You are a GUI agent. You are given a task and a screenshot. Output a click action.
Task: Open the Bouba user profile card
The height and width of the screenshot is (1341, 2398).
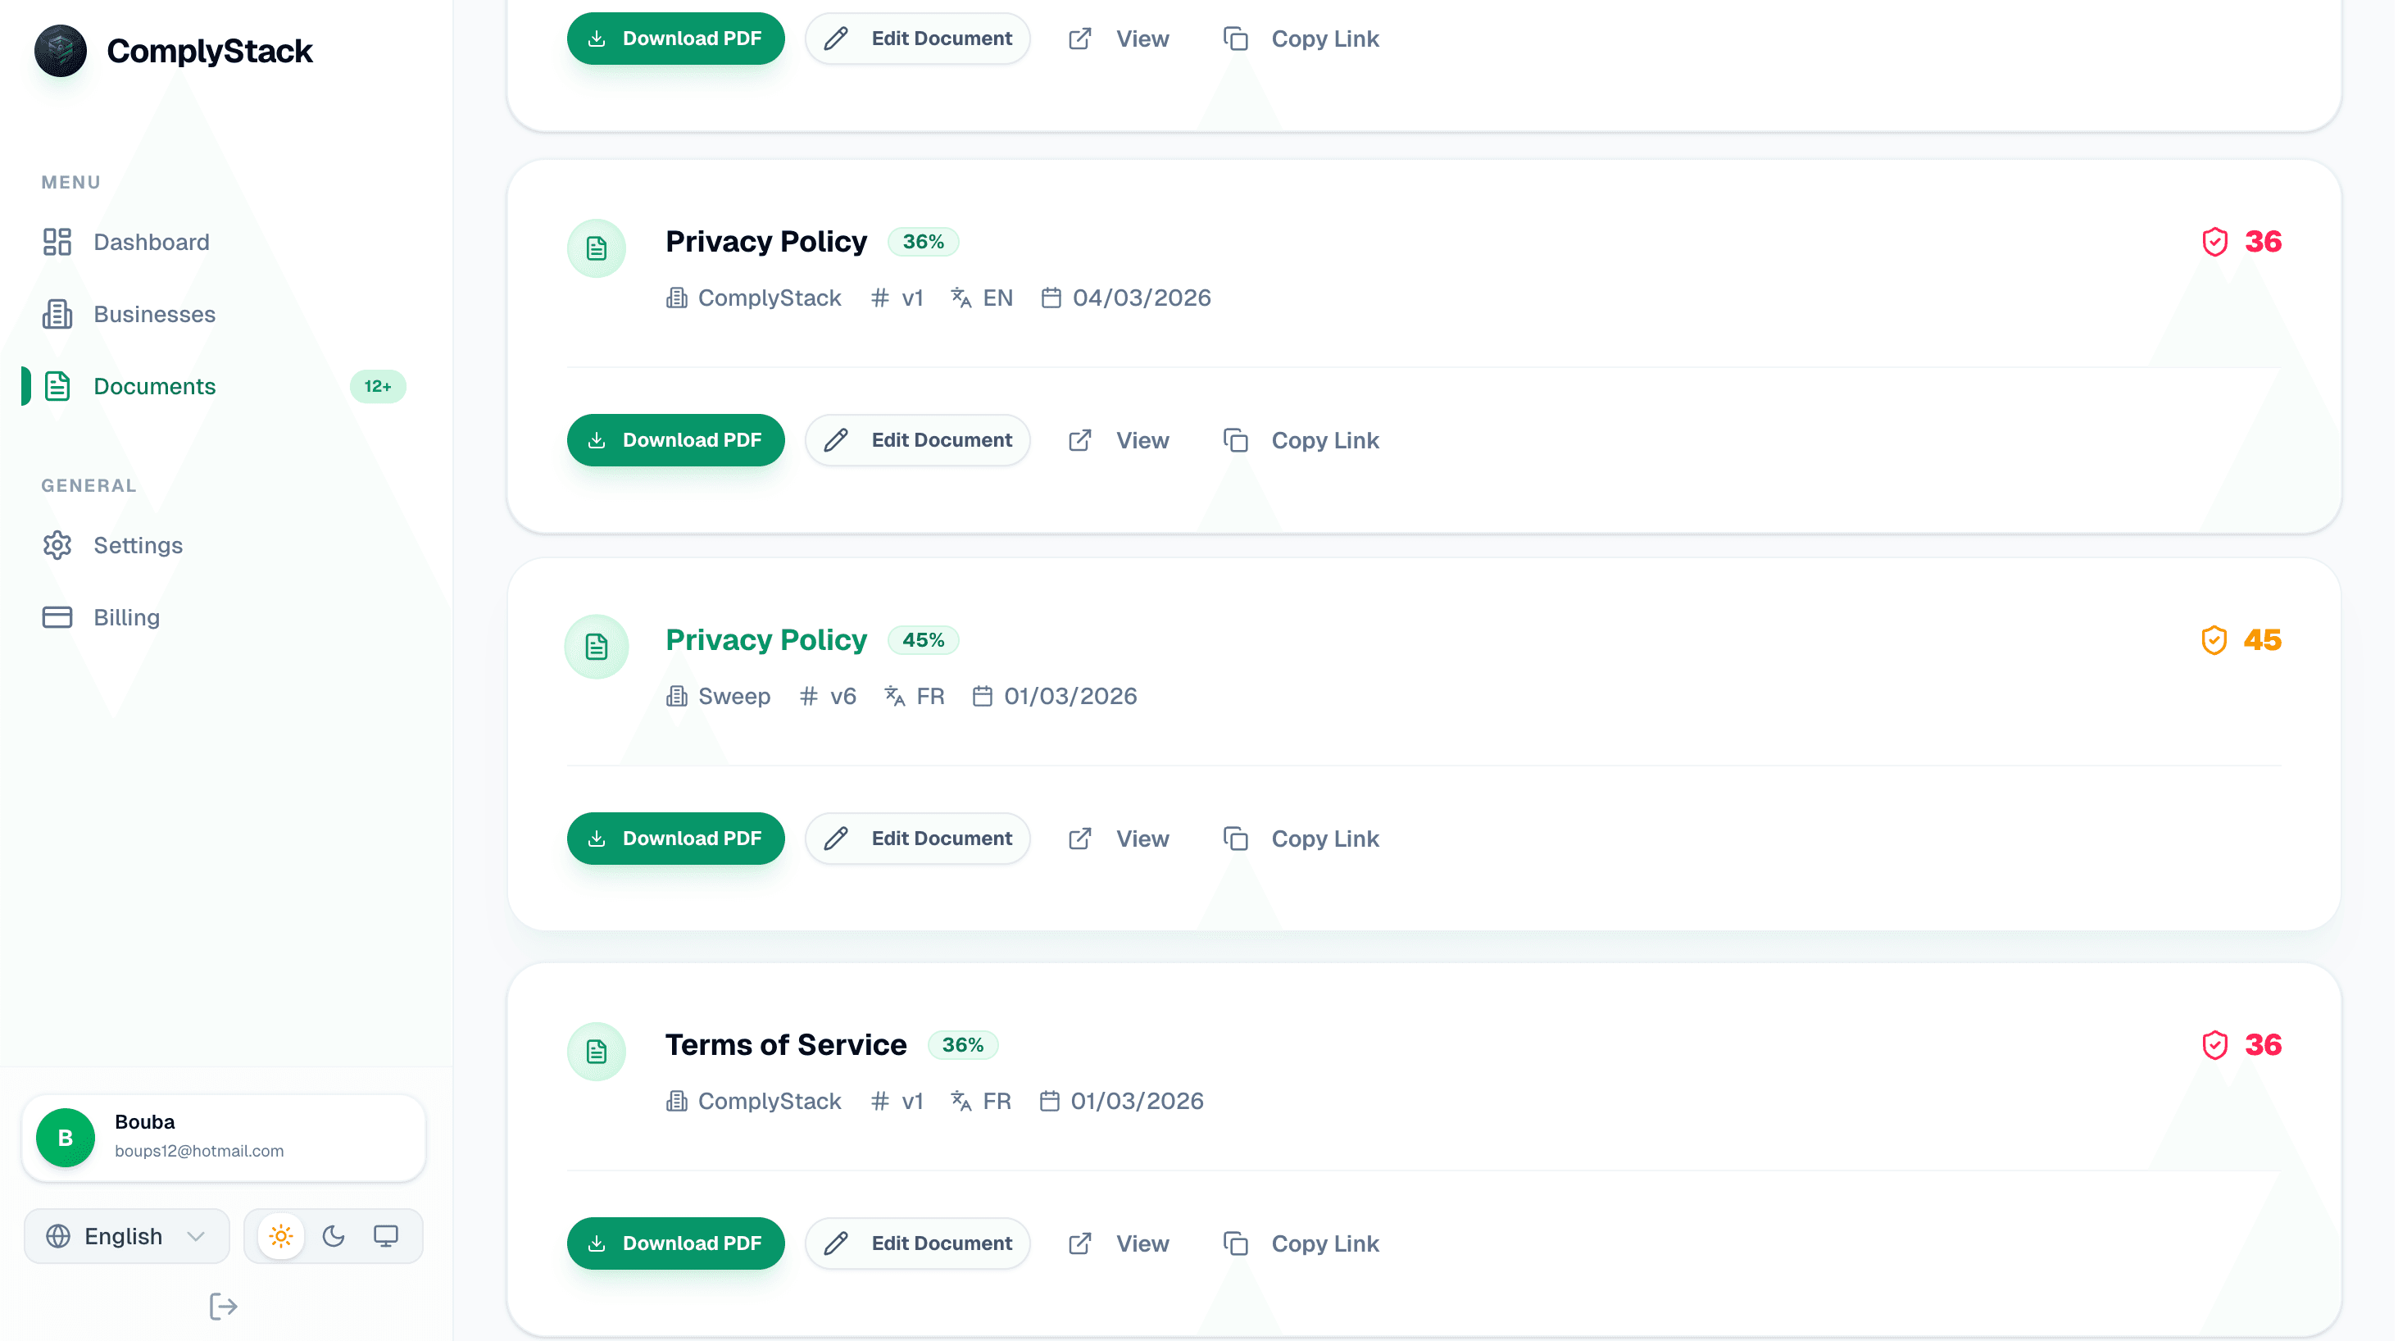(222, 1136)
